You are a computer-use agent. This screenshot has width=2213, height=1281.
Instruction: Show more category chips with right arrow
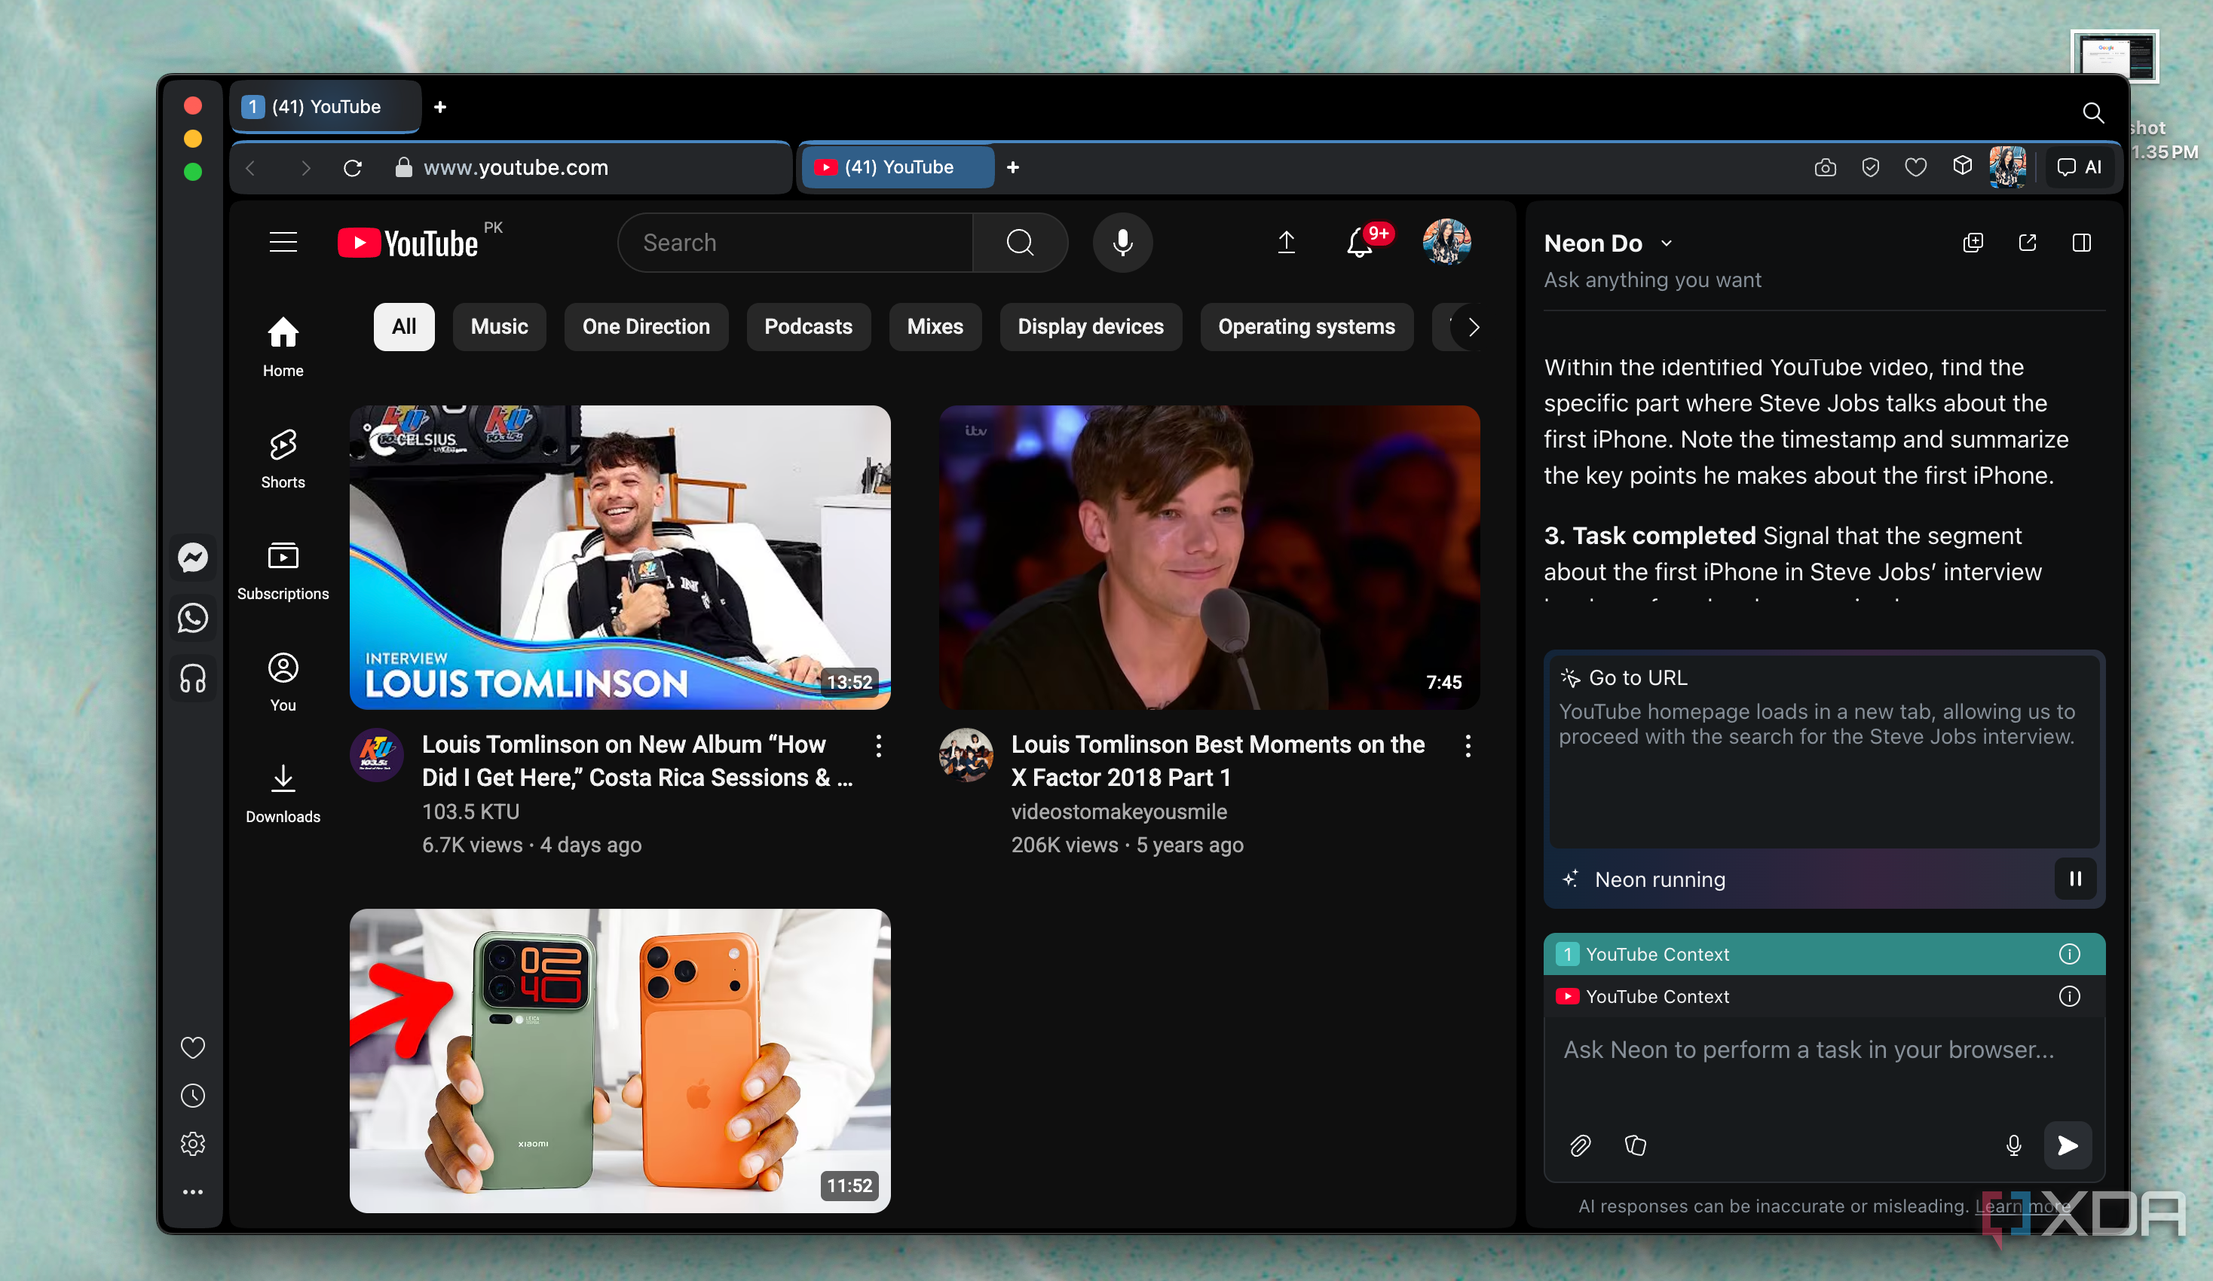(x=1474, y=328)
